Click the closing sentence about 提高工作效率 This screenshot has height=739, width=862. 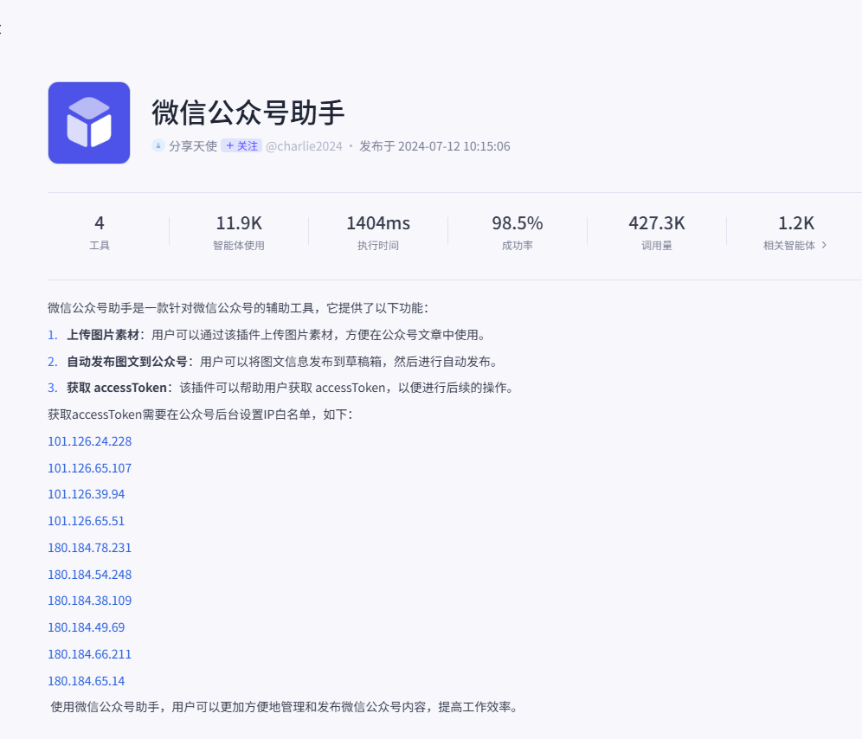point(284,707)
